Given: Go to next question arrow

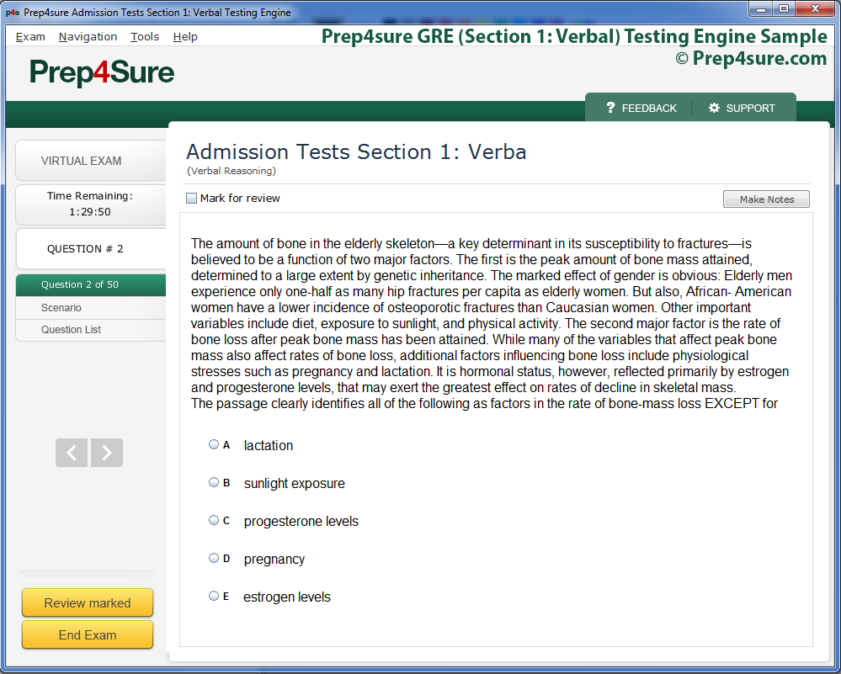Looking at the screenshot, I should tap(107, 453).
